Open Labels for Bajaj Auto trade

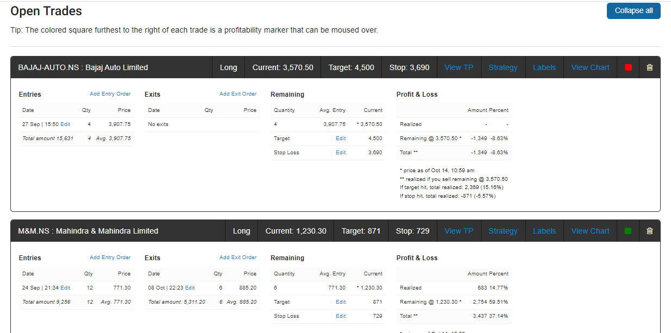click(544, 67)
